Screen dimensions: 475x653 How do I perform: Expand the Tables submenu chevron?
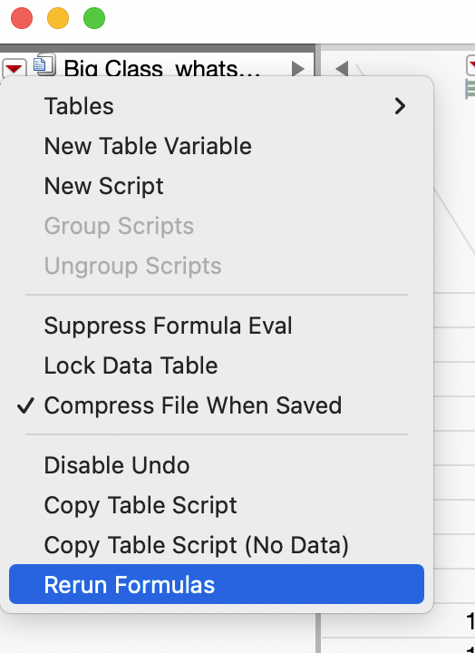[x=400, y=106]
